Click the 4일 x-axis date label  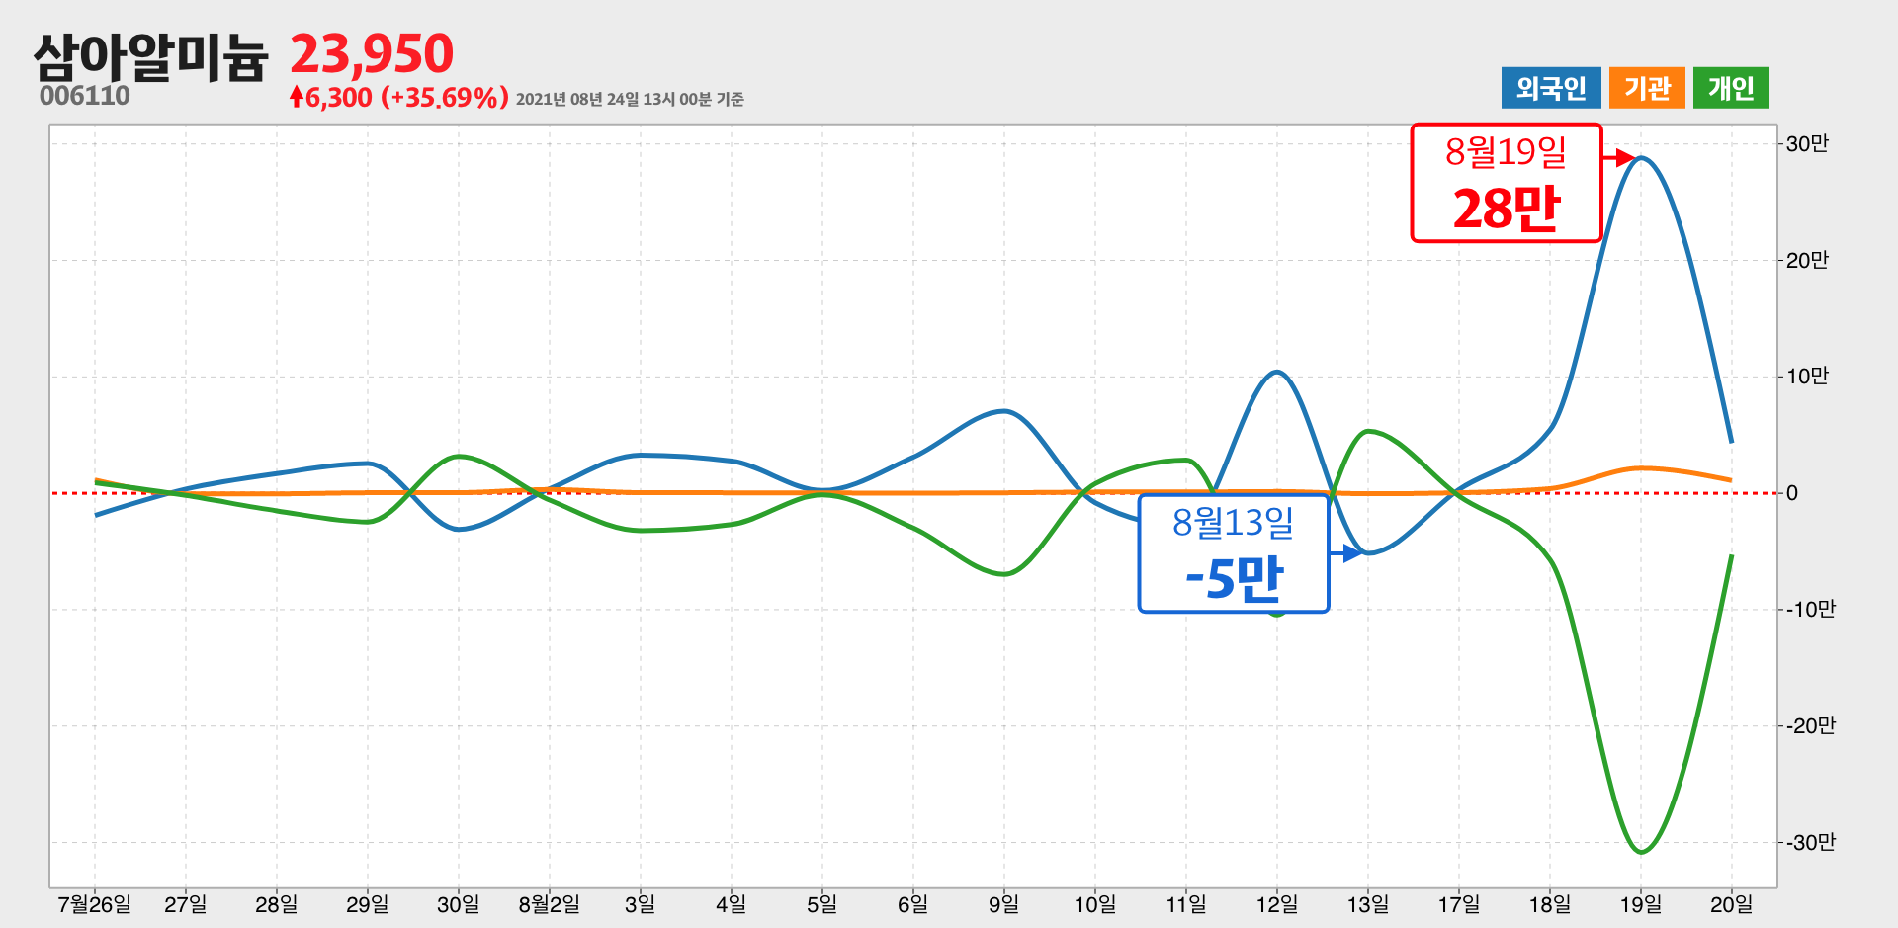tap(732, 904)
